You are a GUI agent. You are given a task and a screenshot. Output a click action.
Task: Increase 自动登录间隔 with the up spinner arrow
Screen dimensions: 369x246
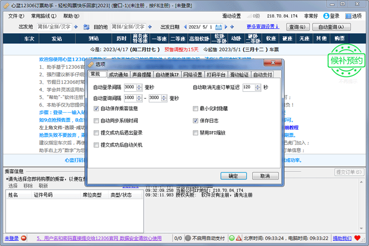tap(139, 85)
